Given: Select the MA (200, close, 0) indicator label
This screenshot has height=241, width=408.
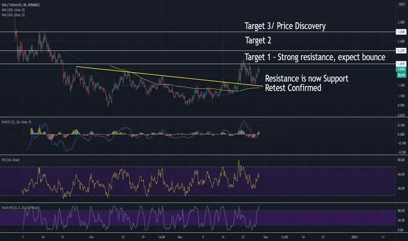Looking at the screenshot, I should pos(13,15).
